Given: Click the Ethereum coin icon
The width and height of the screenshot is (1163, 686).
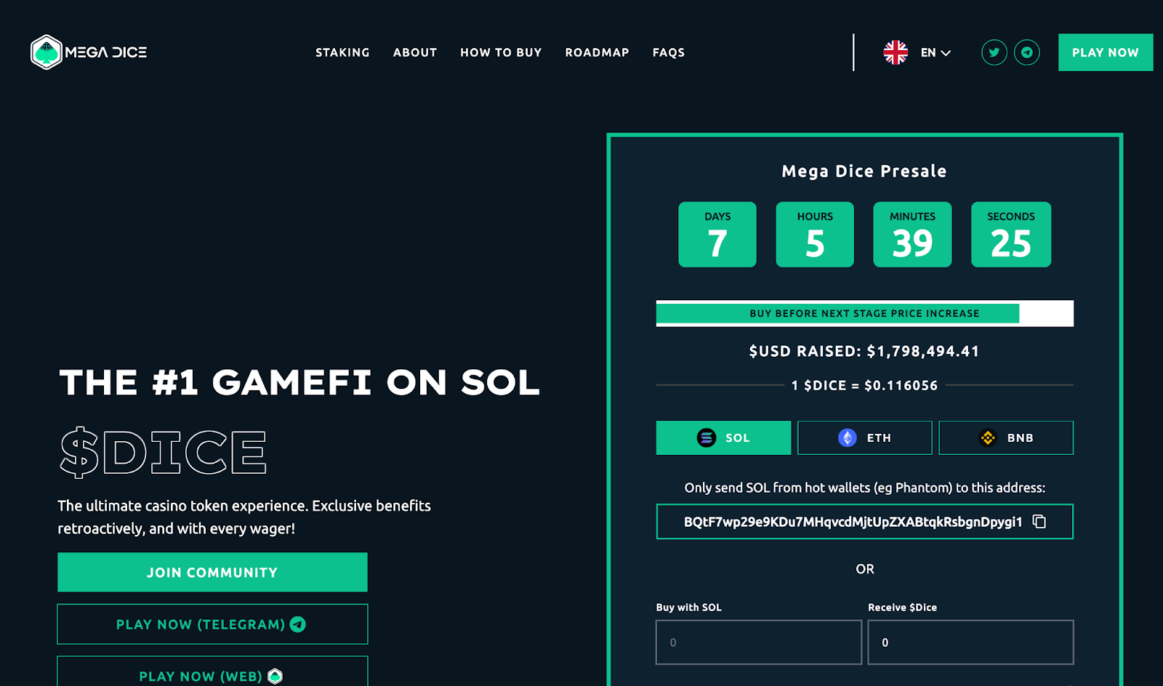Looking at the screenshot, I should 848,437.
